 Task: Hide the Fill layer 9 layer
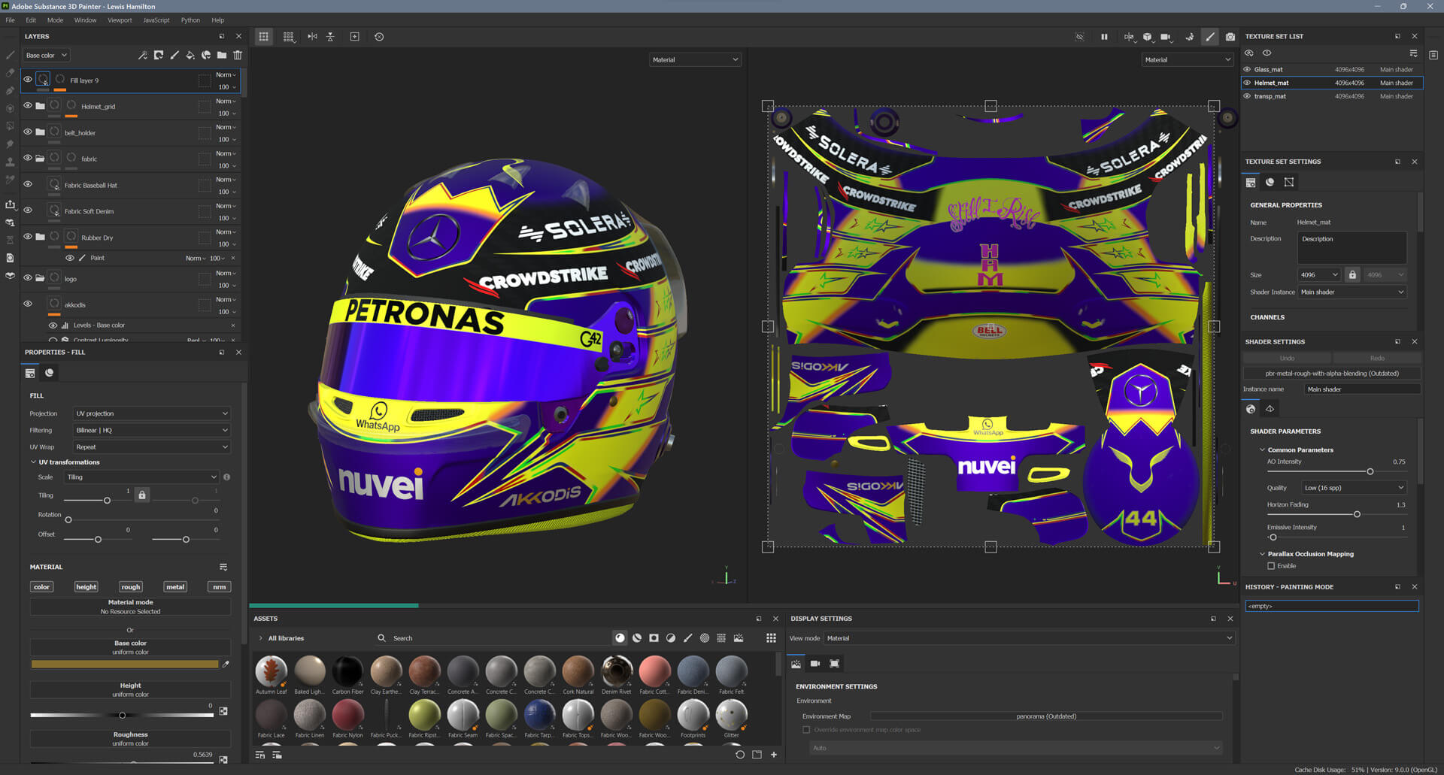[28, 79]
